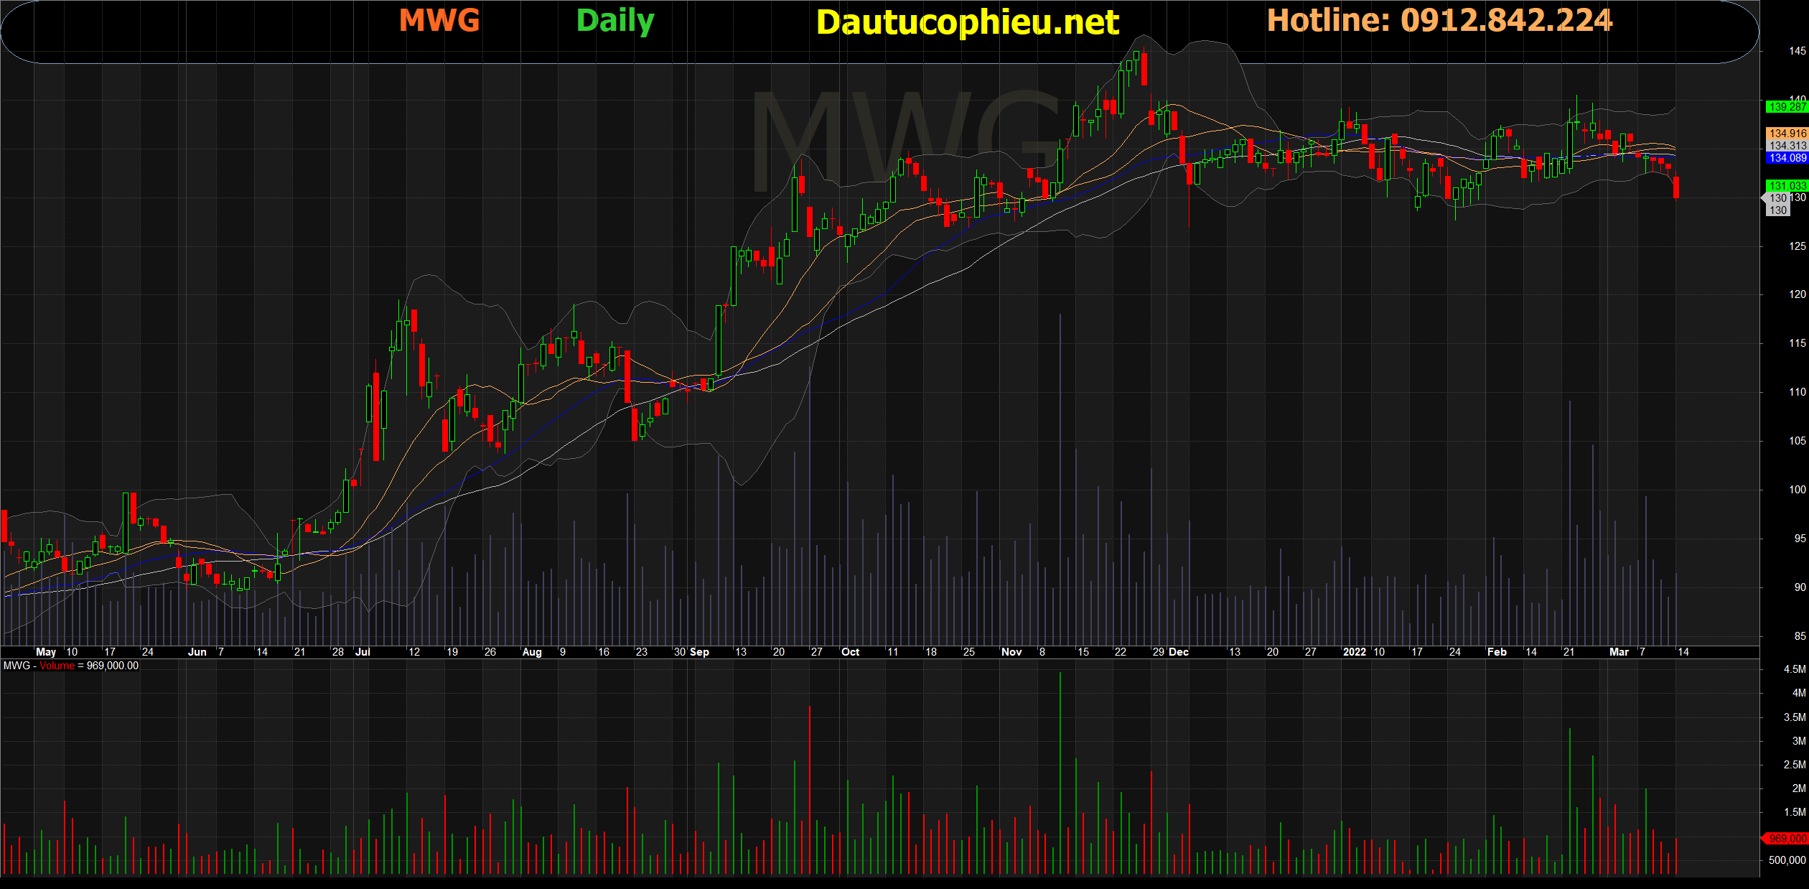Viewport: 1809px width, 889px height.
Task: Click the green Daily timeframe label
Action: point(615,21)
